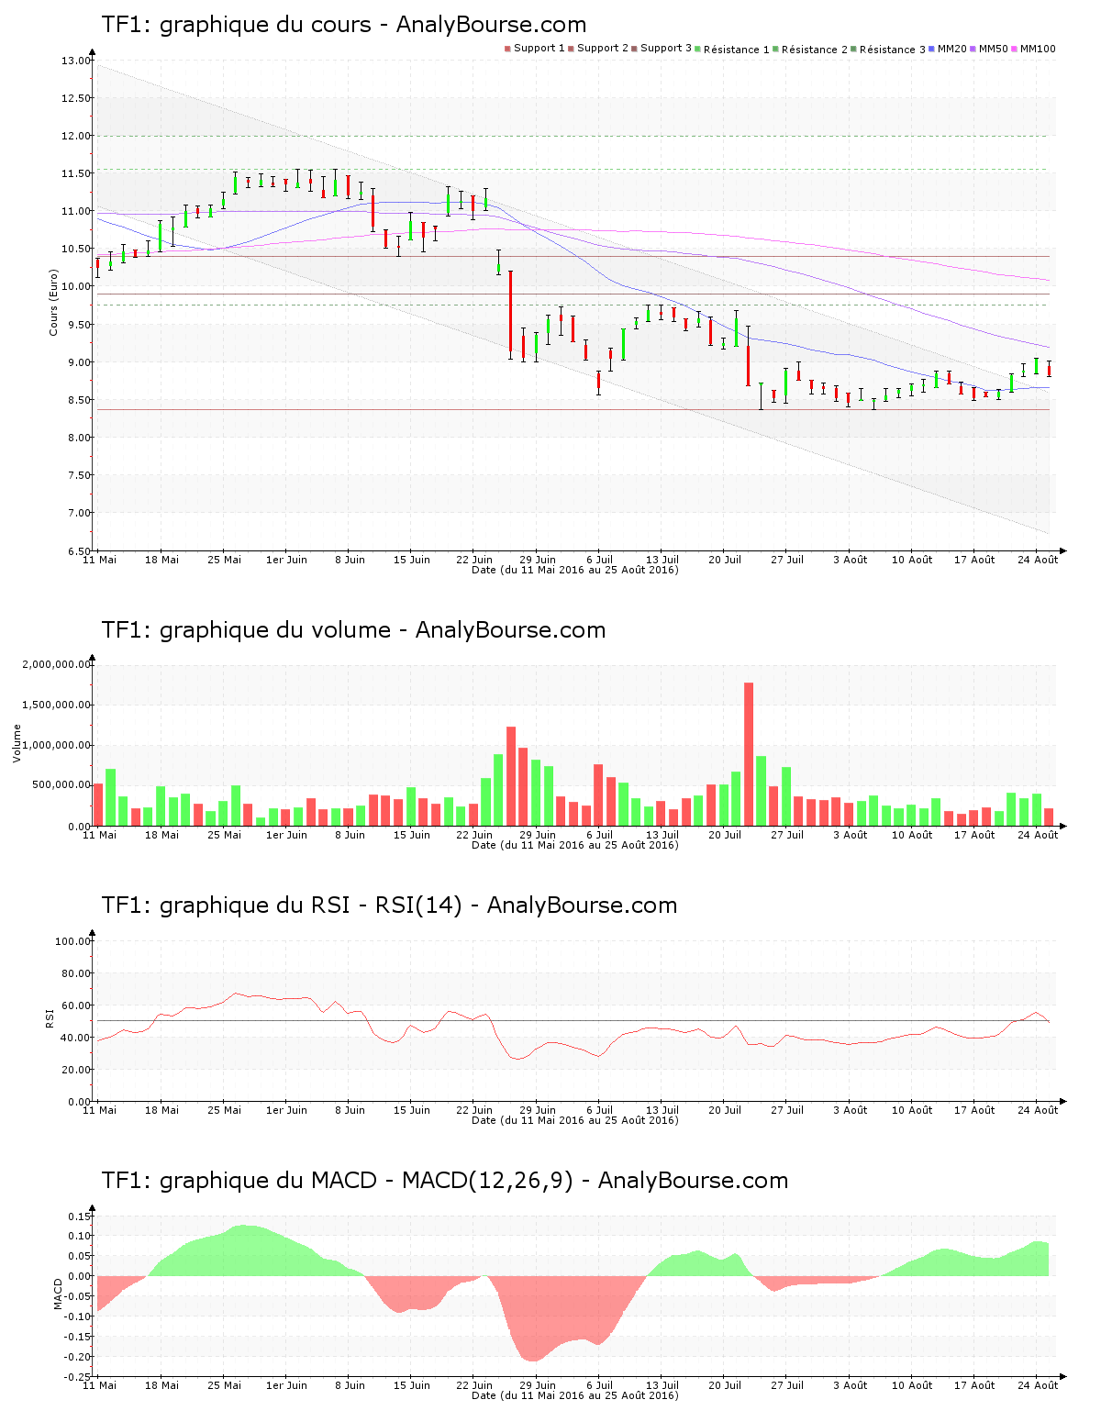
Task: Click '27 Juil' on the volume chart axis
Action: pos(787,835)
